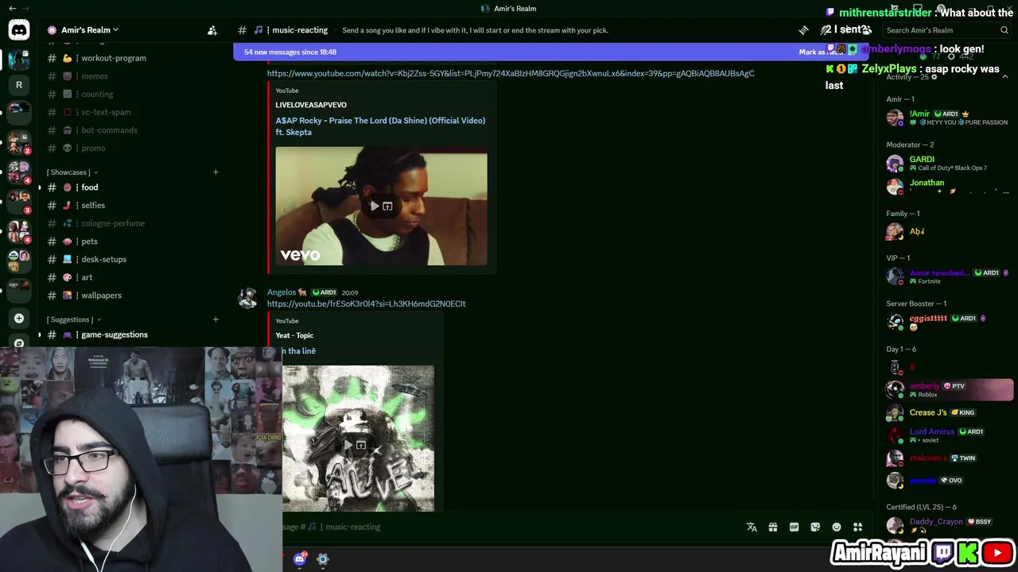Create channel in Showcases with plus icon

216,172
